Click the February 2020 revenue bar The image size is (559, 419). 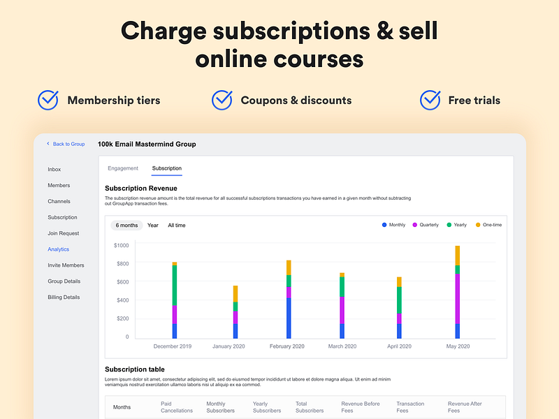[x=289, y=300]
